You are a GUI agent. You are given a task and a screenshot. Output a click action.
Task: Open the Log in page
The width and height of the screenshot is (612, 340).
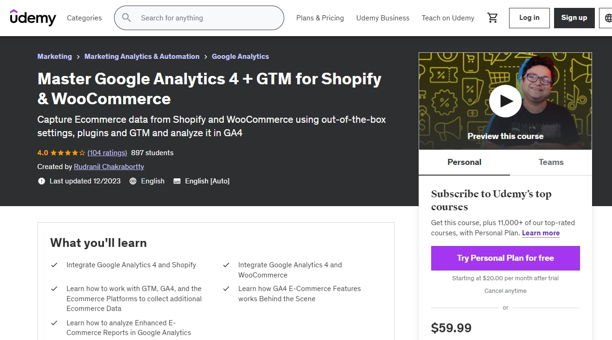(529, 18)
